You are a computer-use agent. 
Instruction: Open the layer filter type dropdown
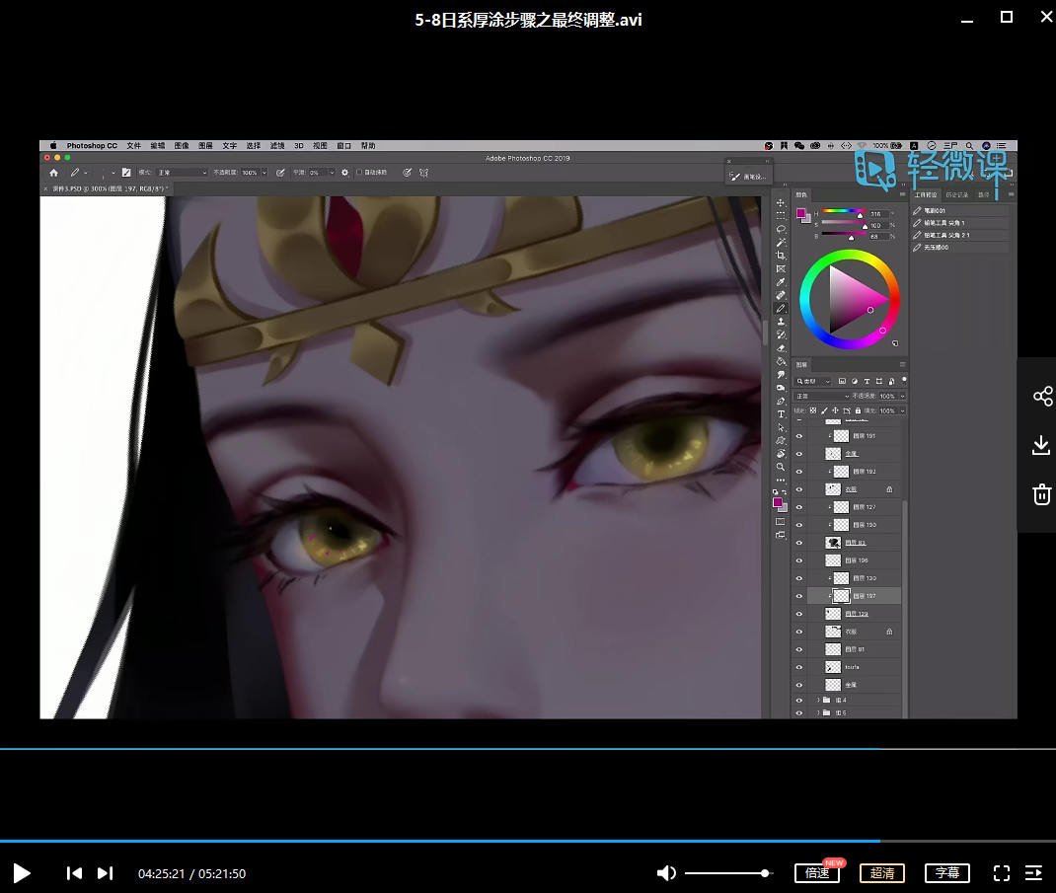(x=813, y=381)
